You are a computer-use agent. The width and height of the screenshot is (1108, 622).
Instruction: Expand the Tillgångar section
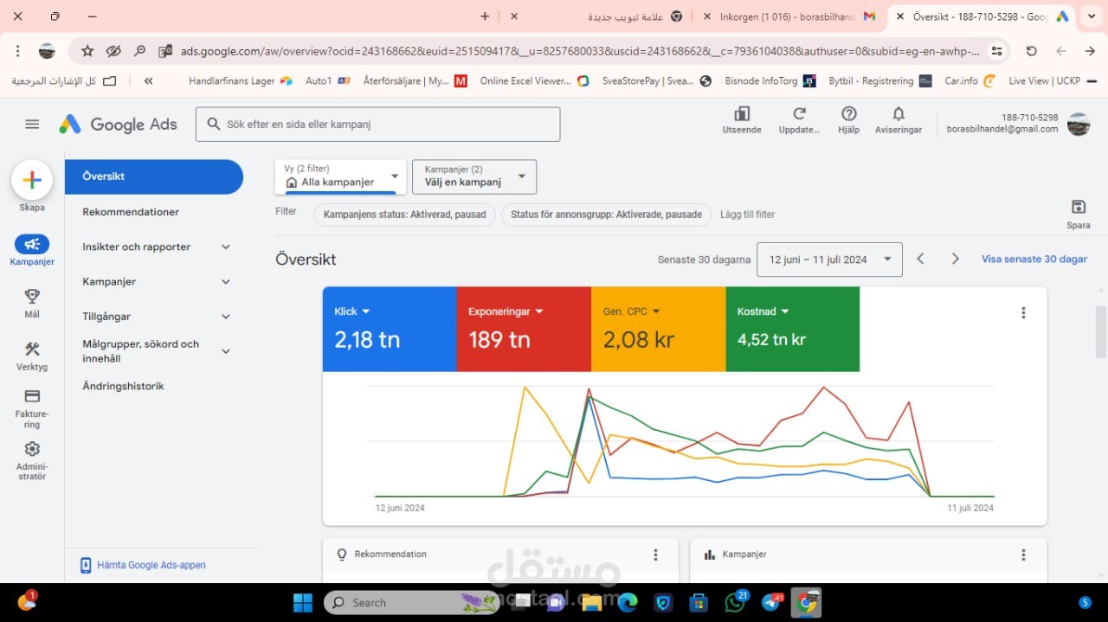tap(158, 317)
